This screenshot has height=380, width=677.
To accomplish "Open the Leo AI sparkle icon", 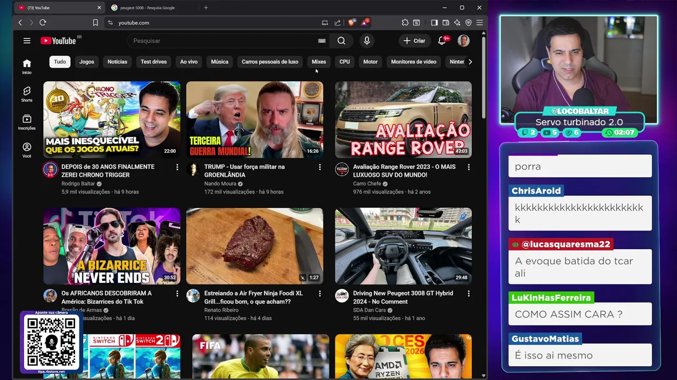I will (457, 23).
